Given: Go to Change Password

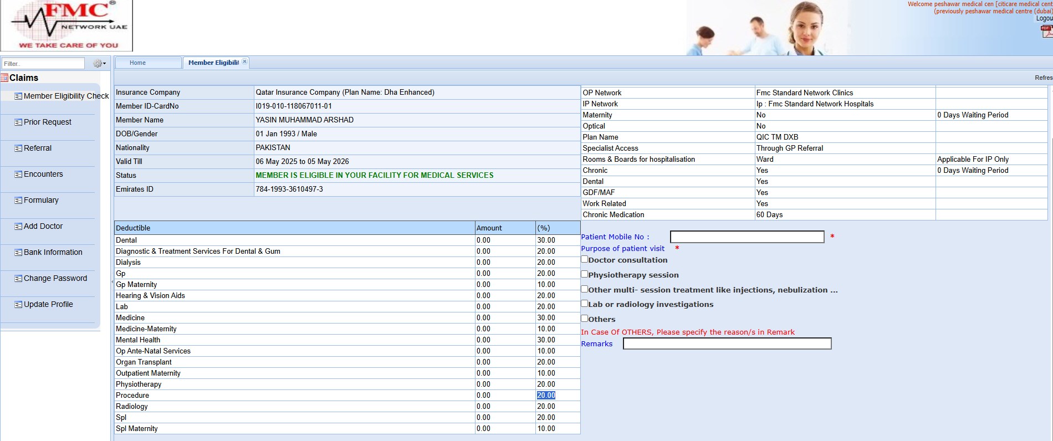Looking at the screenshot, I should 55,278.
